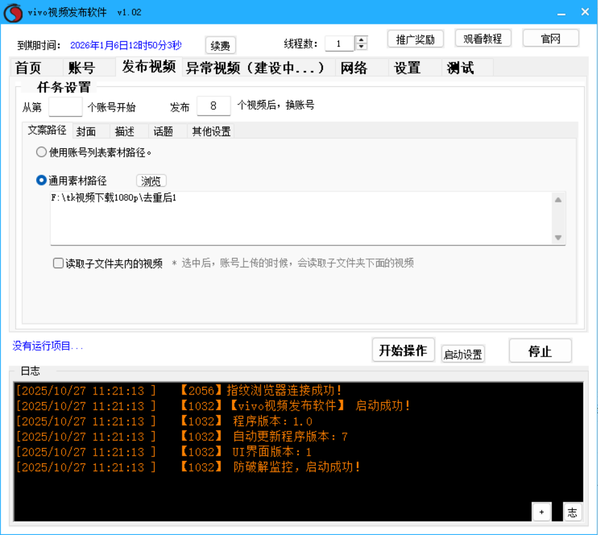Select the 使用账号列表素材路径 radio option
The image size is (598, 535).
tap(40, 152)
